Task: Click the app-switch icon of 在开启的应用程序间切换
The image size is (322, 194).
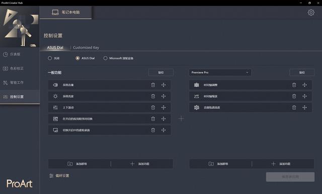Action: click(55, 119)
